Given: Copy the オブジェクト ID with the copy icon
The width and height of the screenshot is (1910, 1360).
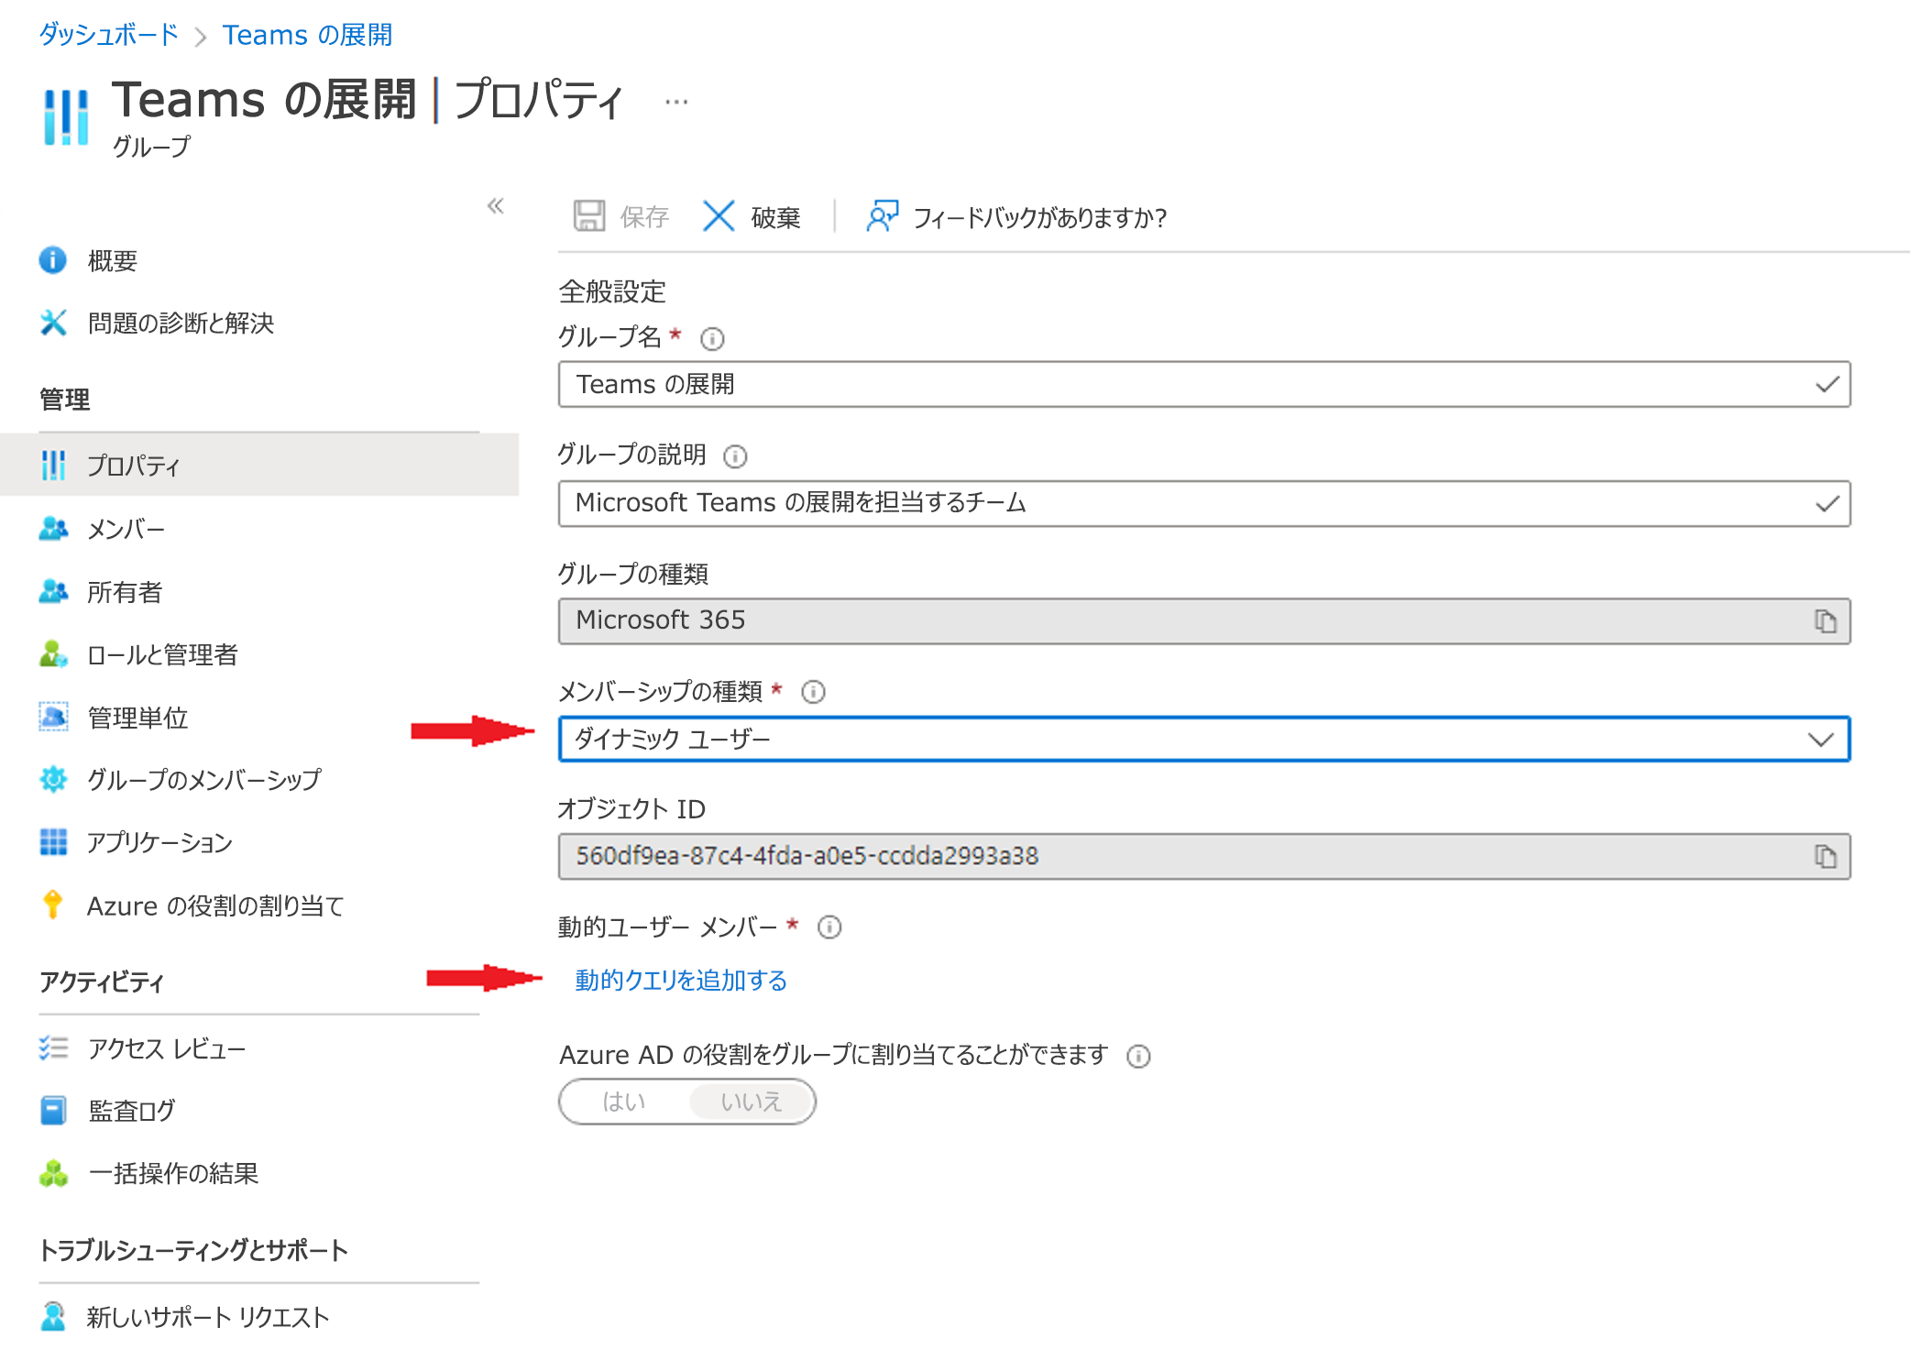Looking at the screenshot, I should pos(1825,856).
